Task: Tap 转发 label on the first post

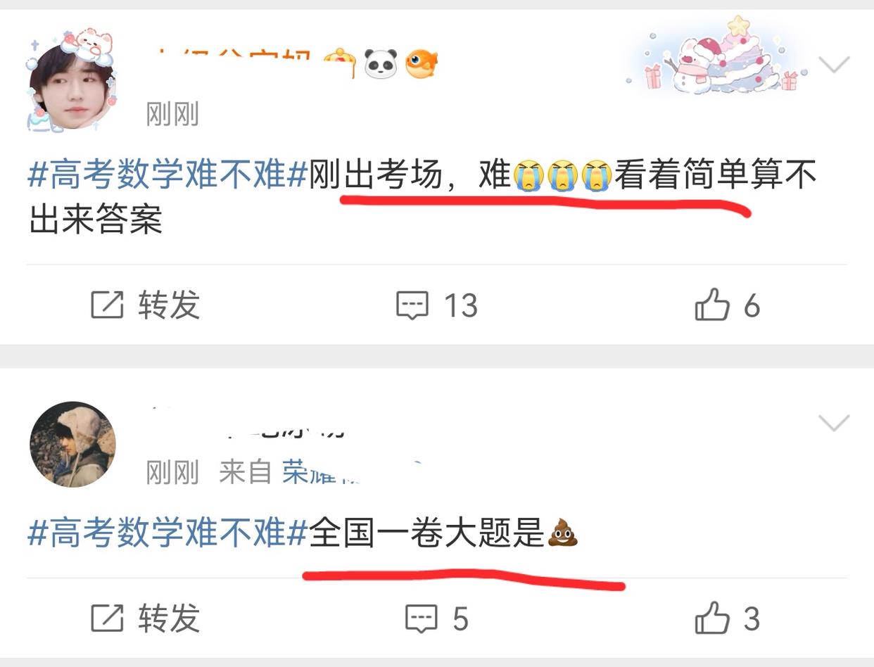Action: (169, 305)
